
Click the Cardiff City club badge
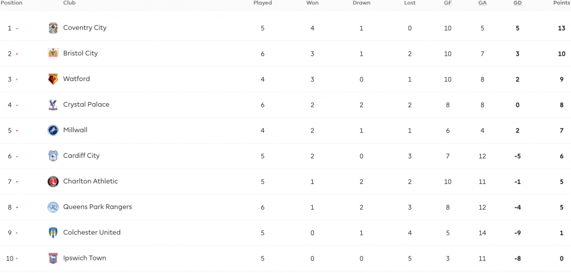(53, 156)
